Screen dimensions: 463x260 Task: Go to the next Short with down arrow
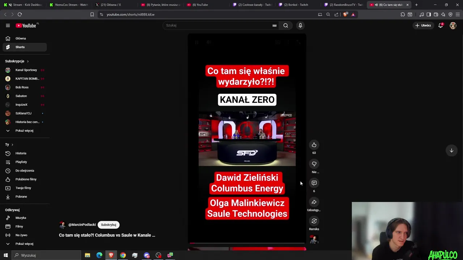tap(451, 151)
